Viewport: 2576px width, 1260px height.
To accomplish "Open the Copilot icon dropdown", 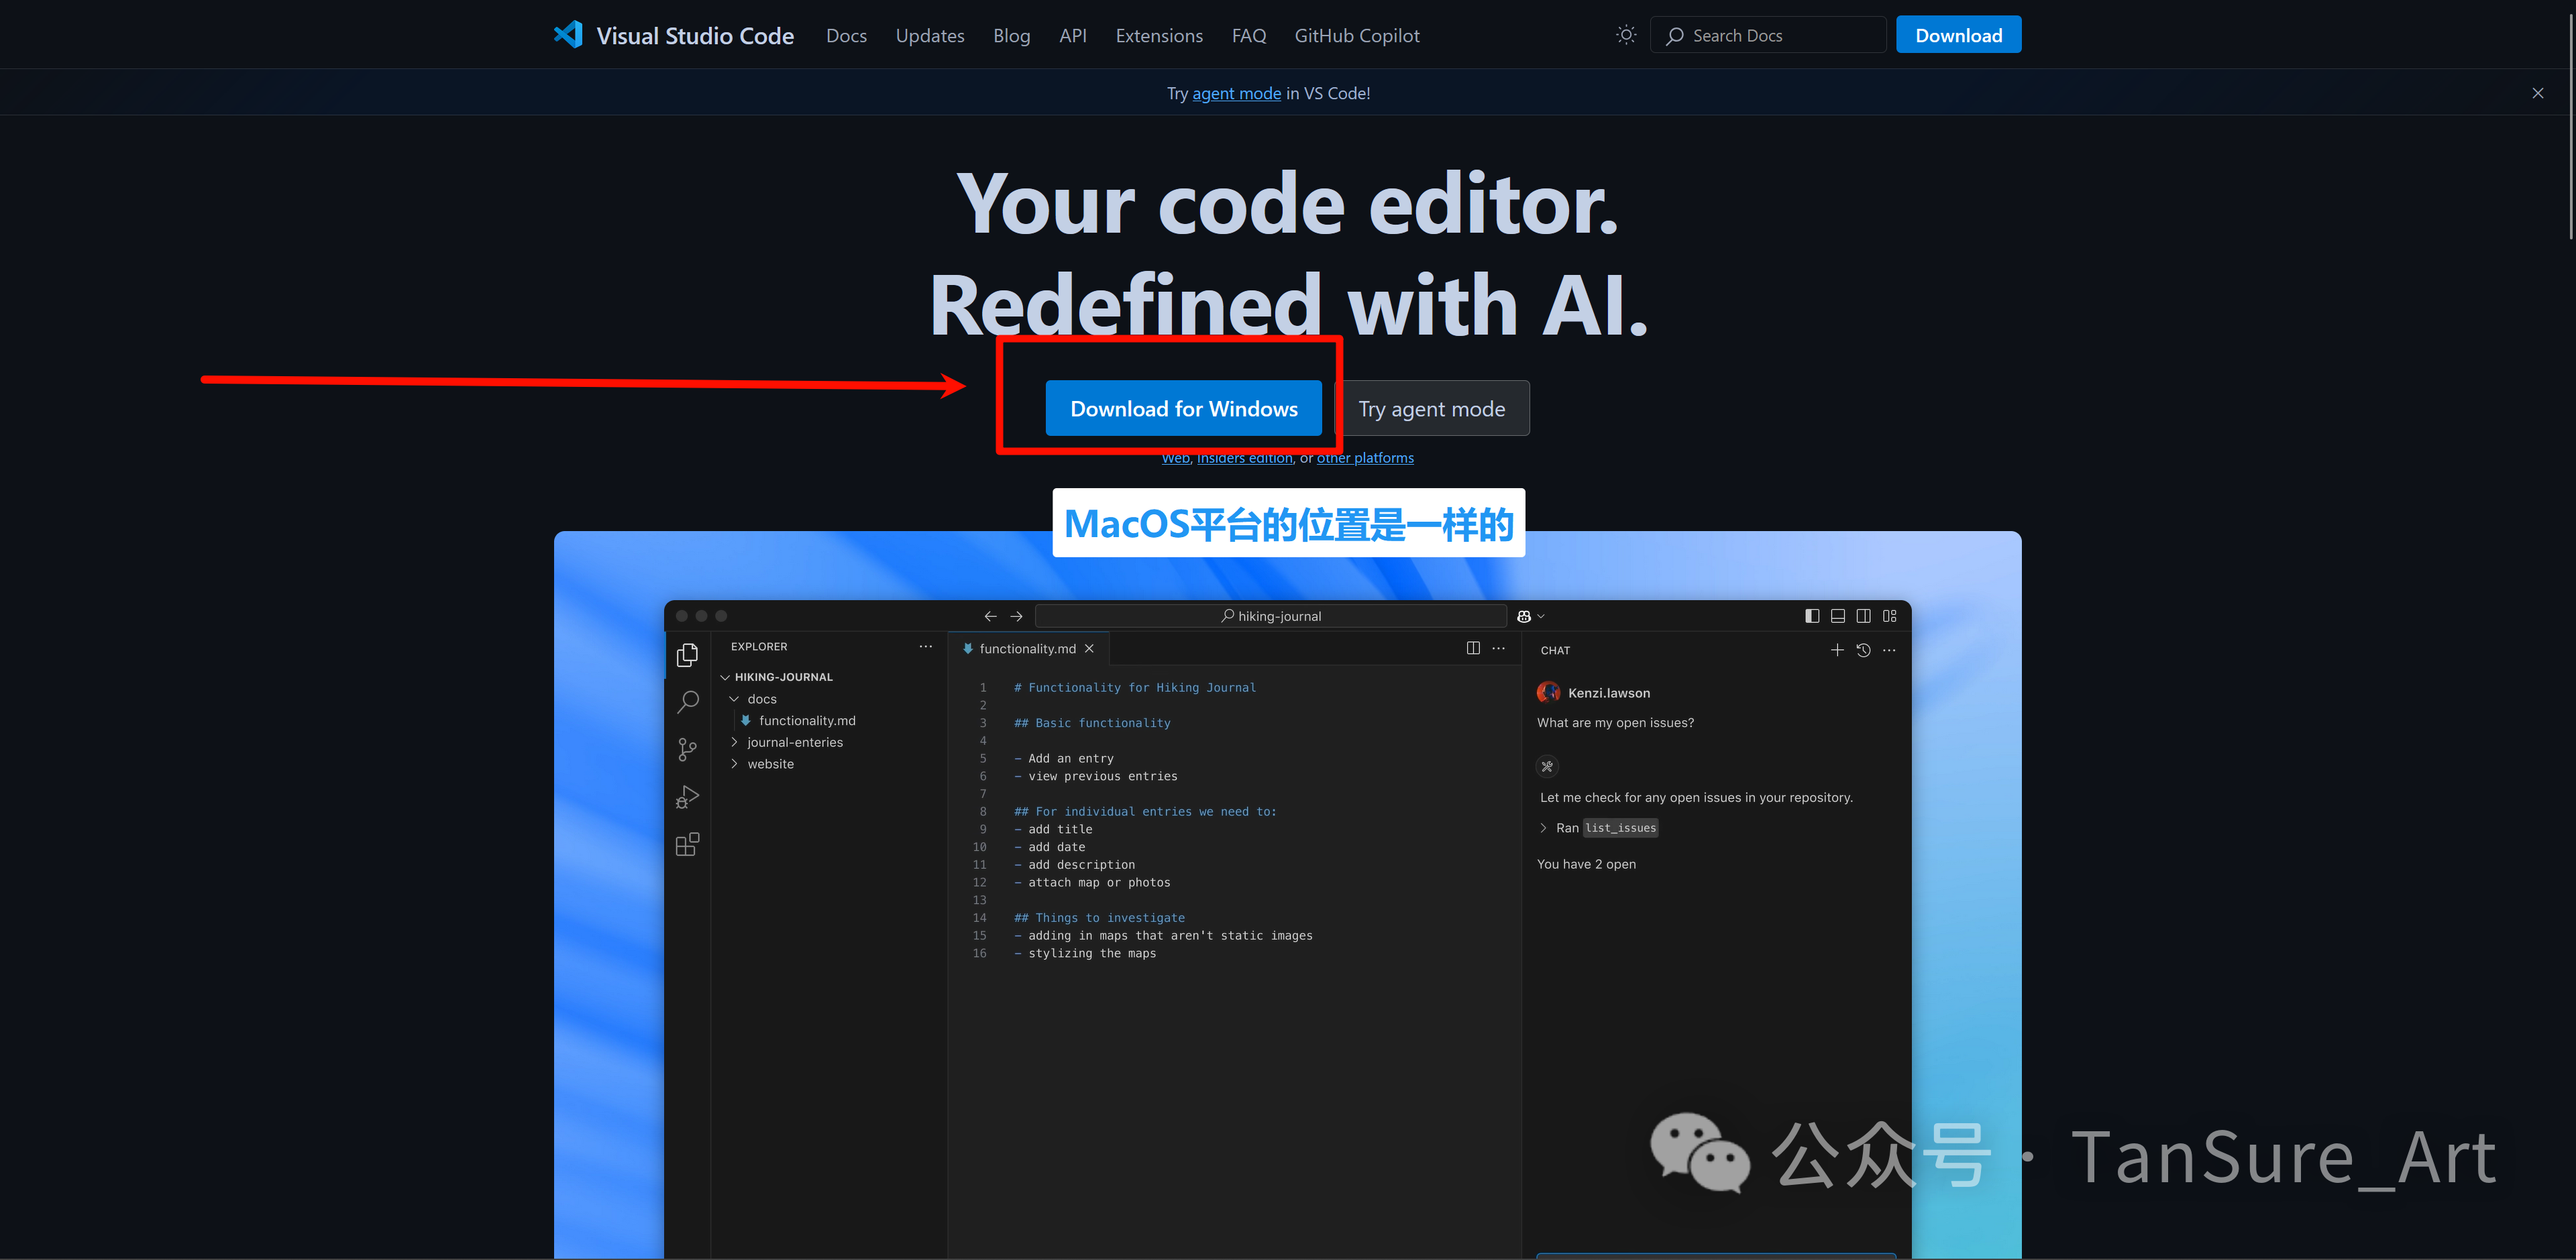I will [x=1530, y=616].
